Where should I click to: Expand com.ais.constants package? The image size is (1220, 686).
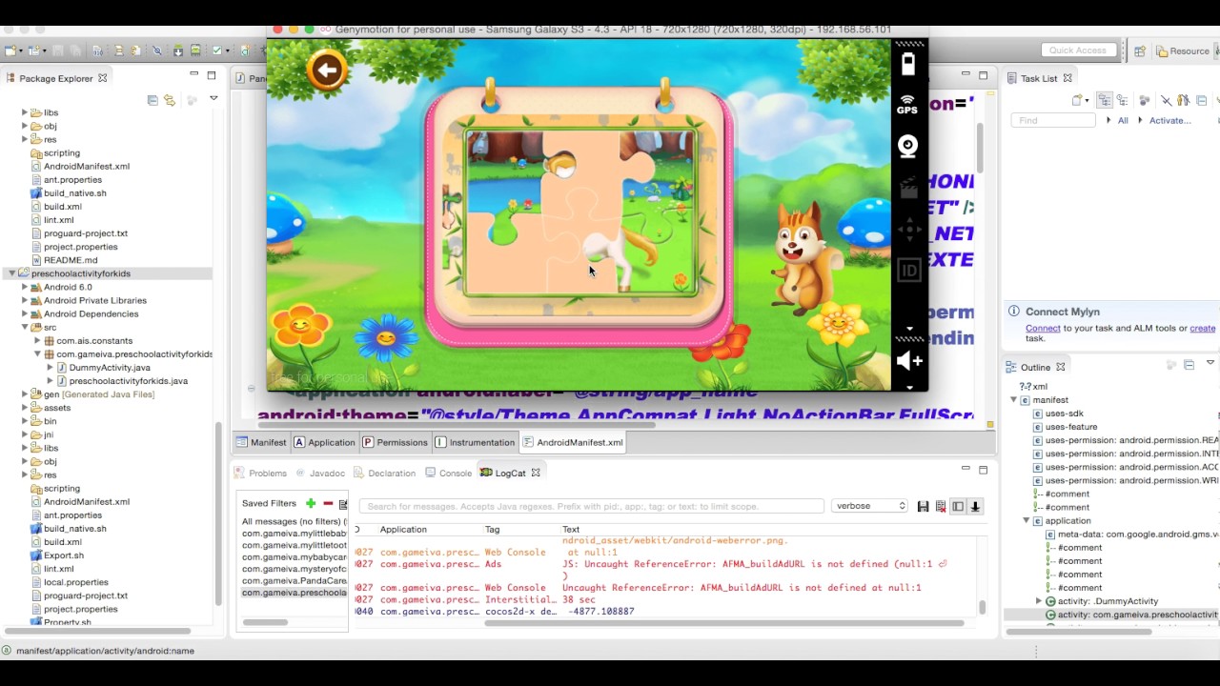click(37, 340)
